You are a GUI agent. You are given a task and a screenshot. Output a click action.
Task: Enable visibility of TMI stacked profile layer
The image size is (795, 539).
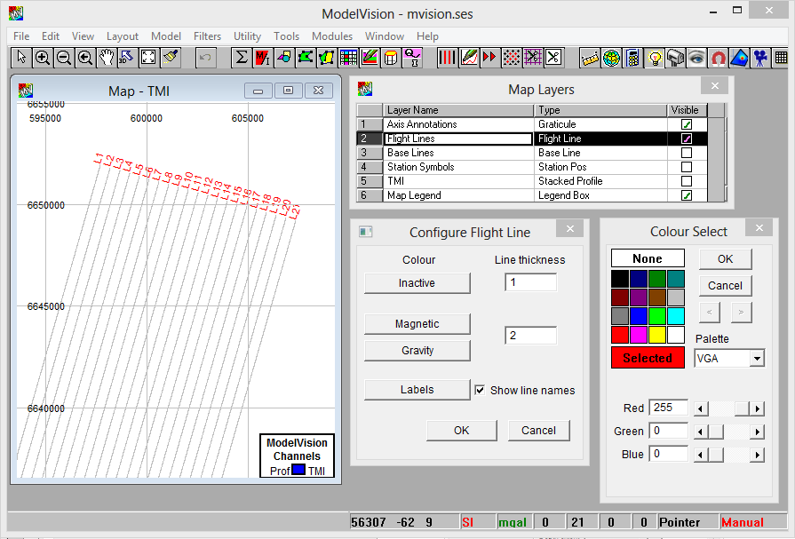tap(687, 181)
